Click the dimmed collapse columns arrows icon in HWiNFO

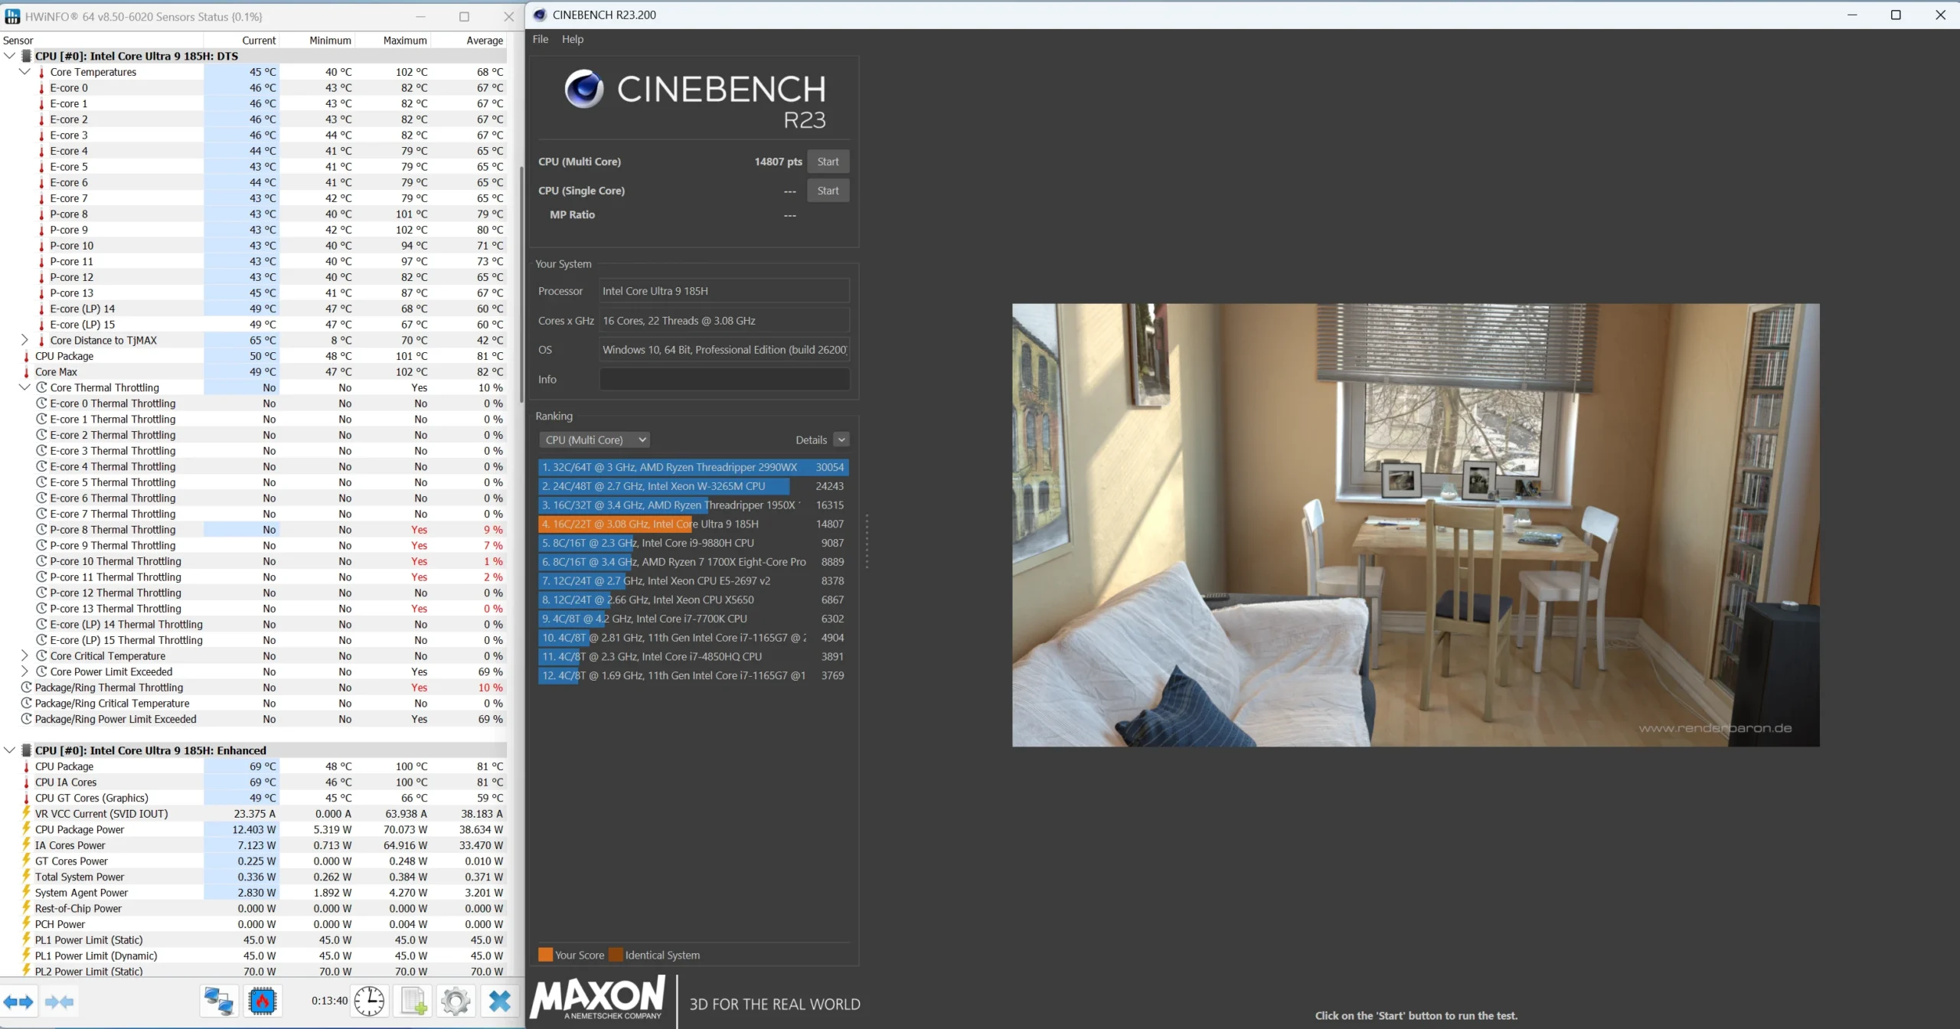tap(59, 1001)
